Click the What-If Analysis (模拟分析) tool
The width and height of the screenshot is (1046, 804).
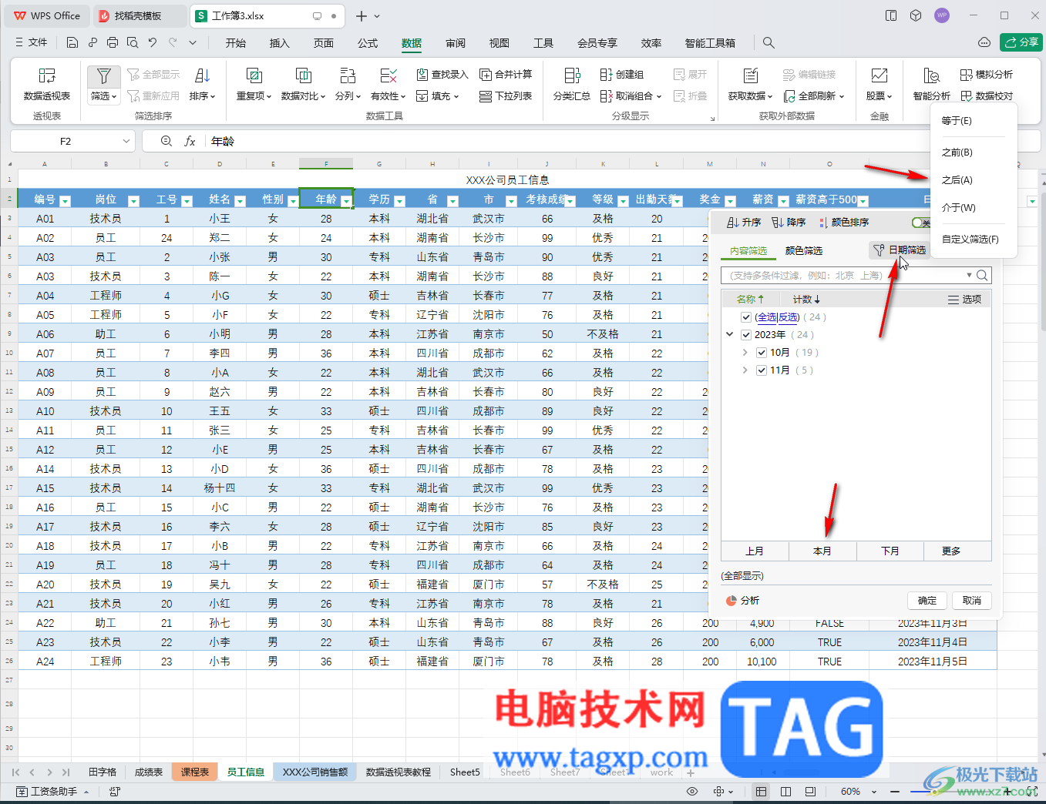click(987, 75)
